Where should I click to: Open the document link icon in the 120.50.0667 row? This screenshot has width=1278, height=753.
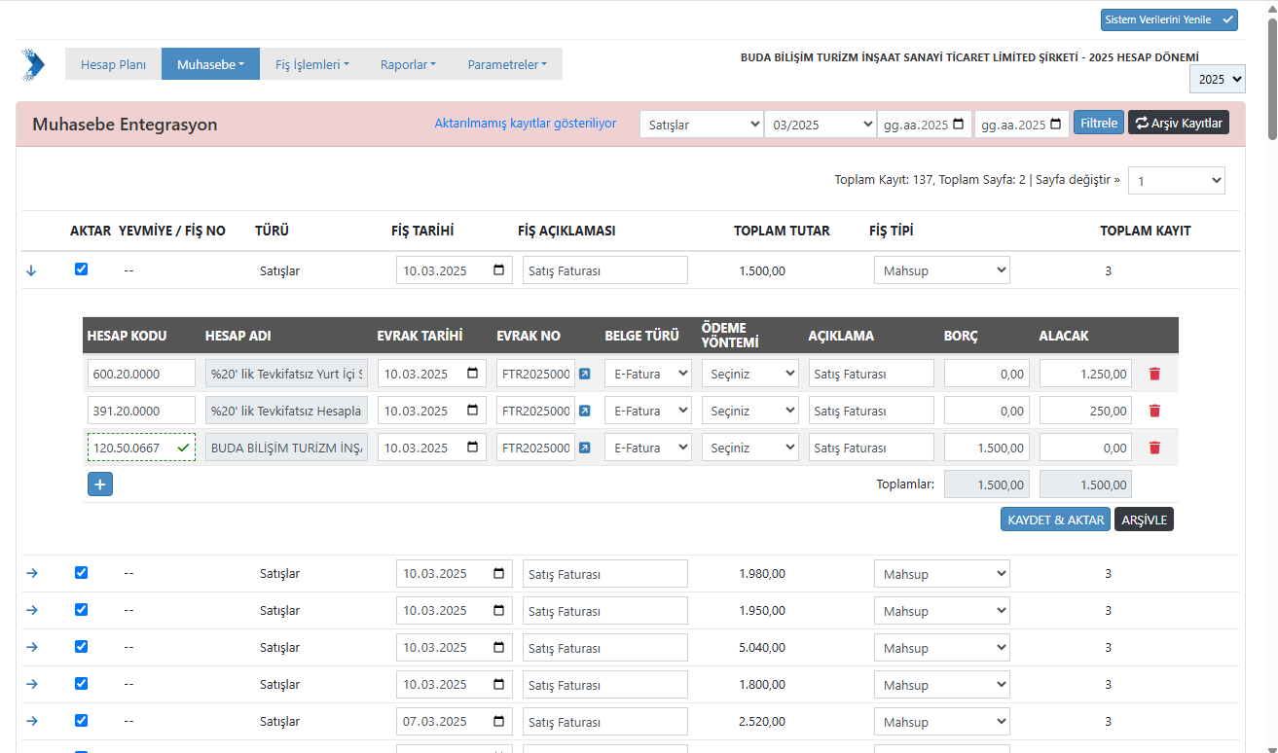584,448
